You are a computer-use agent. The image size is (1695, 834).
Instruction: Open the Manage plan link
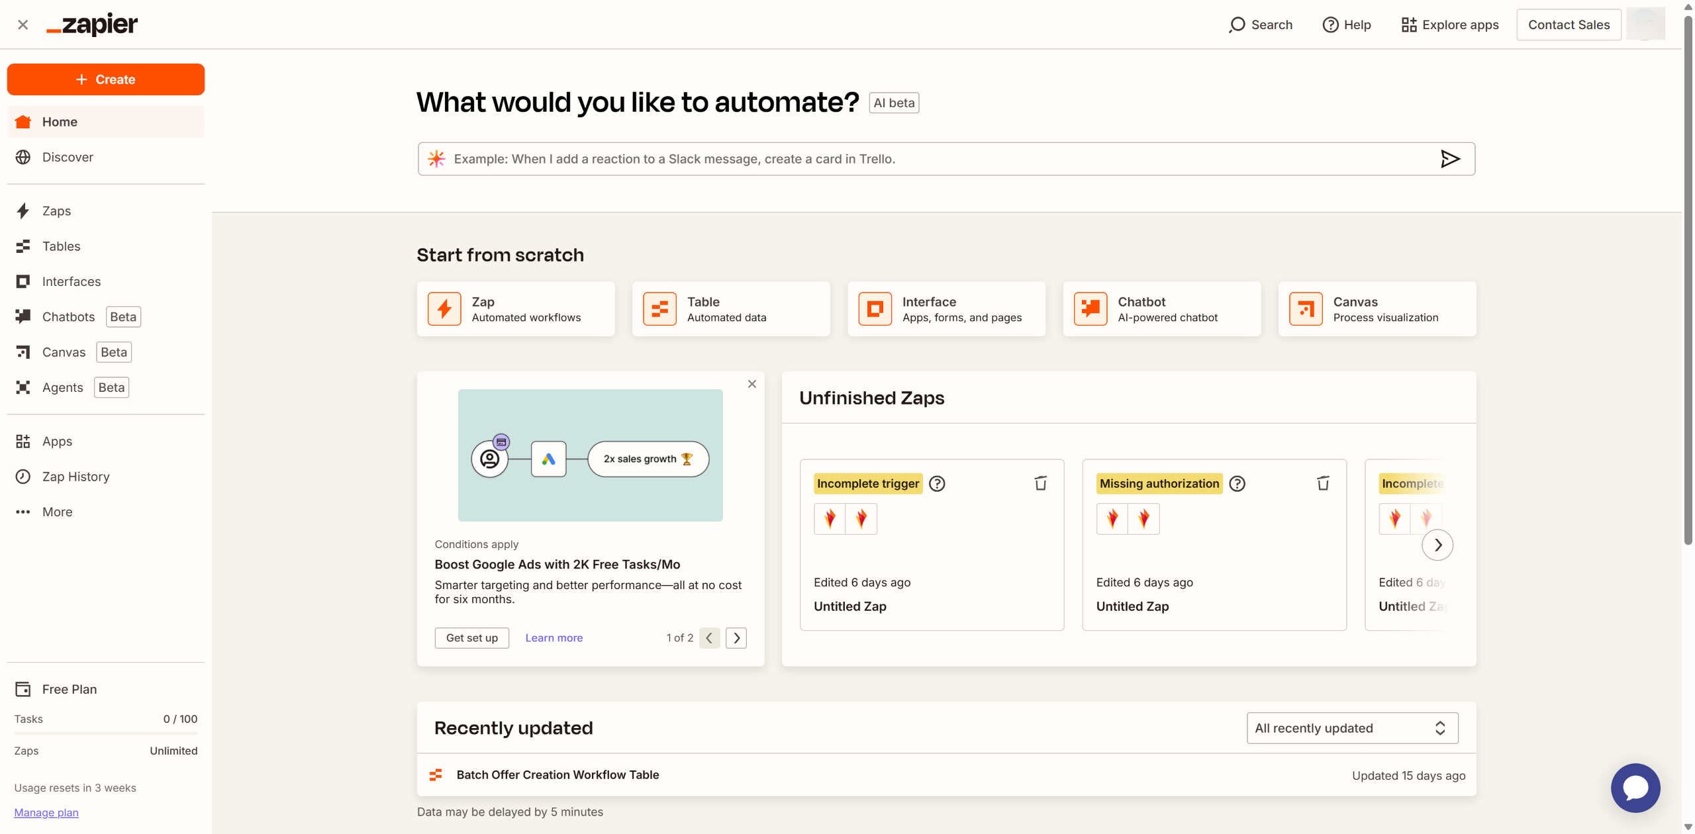coord(46,812)
